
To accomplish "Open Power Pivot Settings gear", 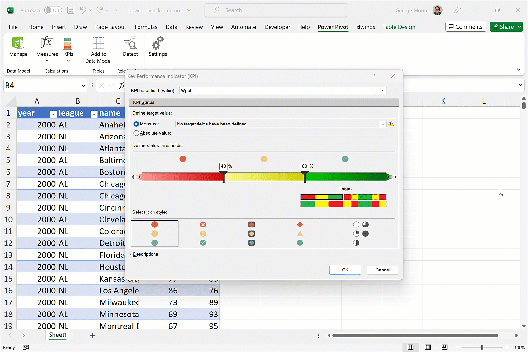I will 157,43.
